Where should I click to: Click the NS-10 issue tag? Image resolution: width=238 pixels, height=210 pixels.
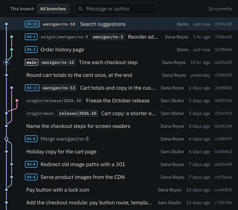[32, 24]
